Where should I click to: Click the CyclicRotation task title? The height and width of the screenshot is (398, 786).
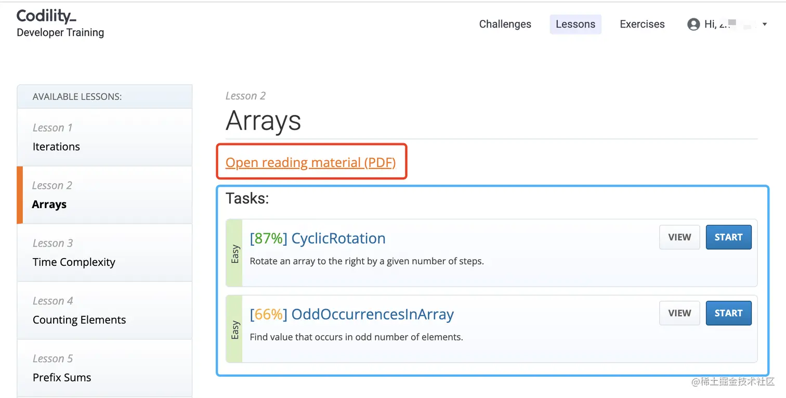pyautogui.click(x=338, y=239)
